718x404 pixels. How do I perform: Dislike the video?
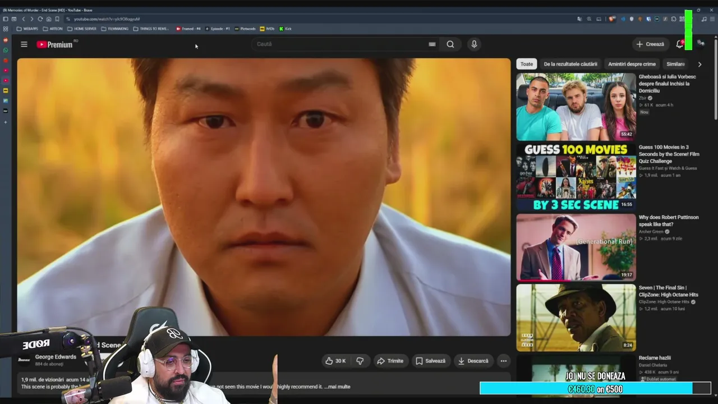pyautogui.click(x=360, y=361)
